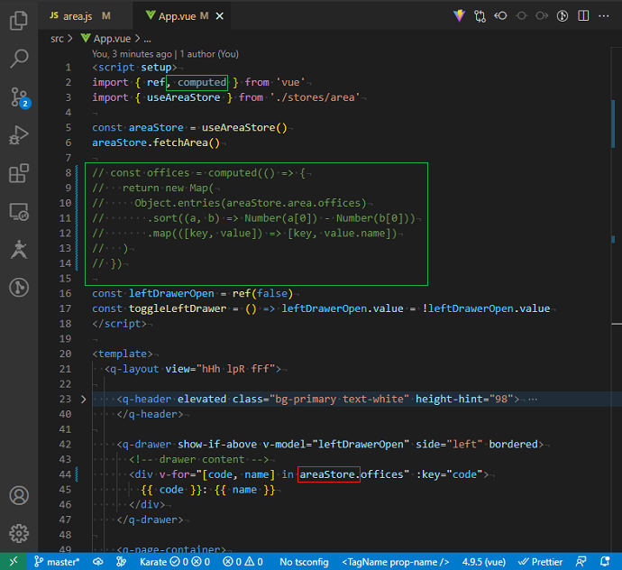This screenshot has height=570, width=622.
Task: Click '1 author (You)' code lens
Action: click(209, 54)
